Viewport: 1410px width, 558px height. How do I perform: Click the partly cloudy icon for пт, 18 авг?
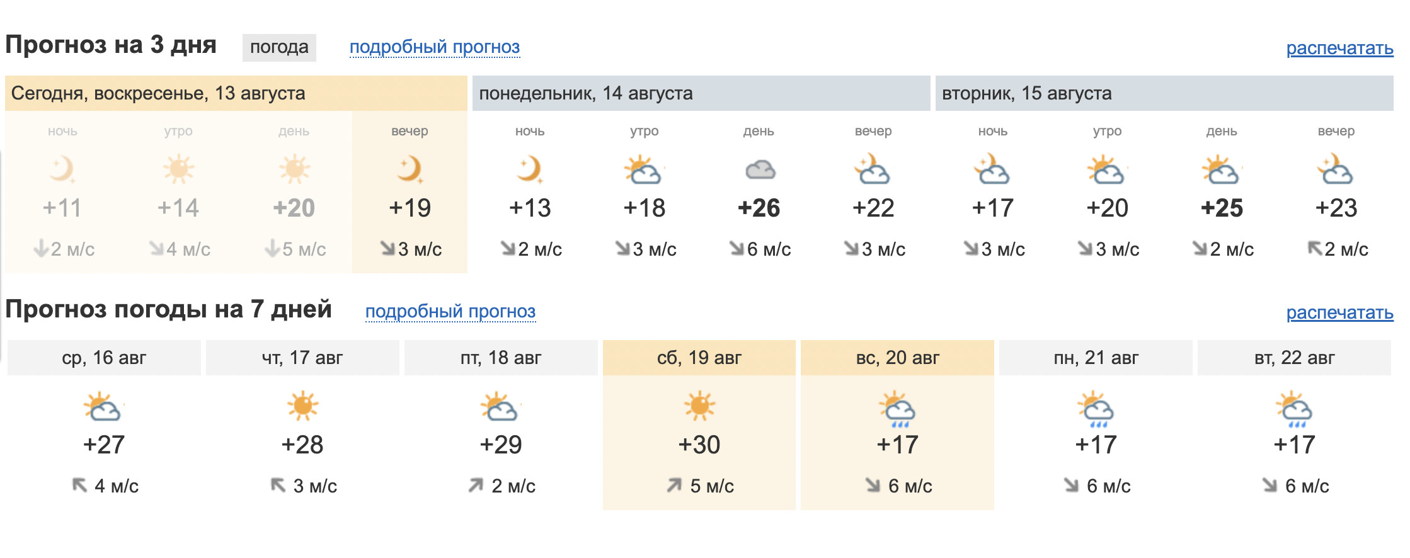500,407
